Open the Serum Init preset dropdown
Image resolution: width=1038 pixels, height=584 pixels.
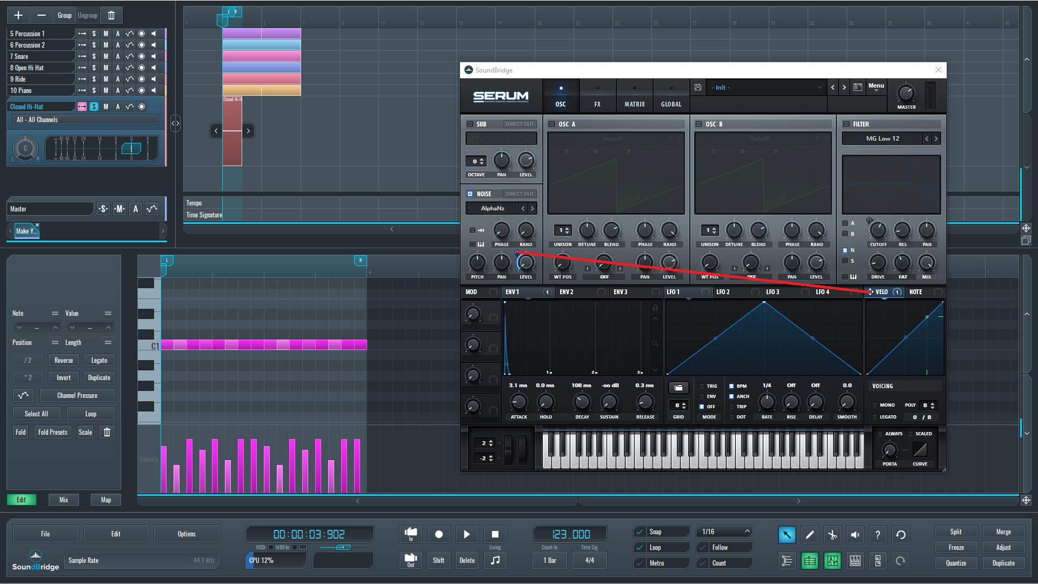[765, 87]
